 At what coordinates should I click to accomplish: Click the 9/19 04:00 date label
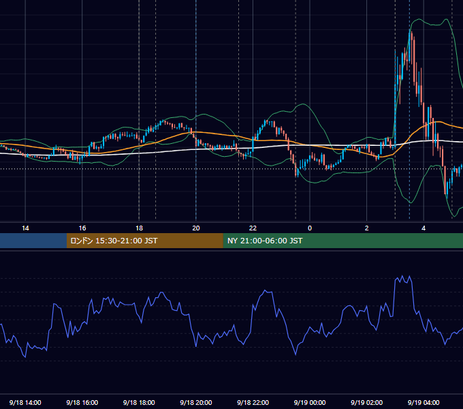424,402
